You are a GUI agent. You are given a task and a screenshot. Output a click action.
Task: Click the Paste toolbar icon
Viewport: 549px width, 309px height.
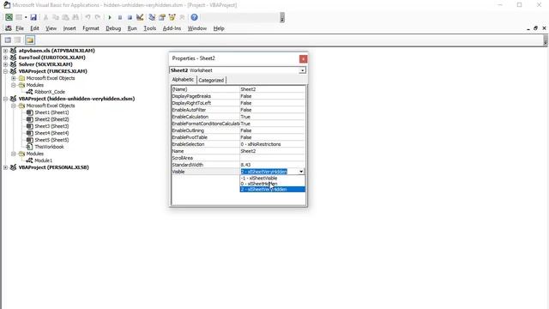click(x=65, y=17)
